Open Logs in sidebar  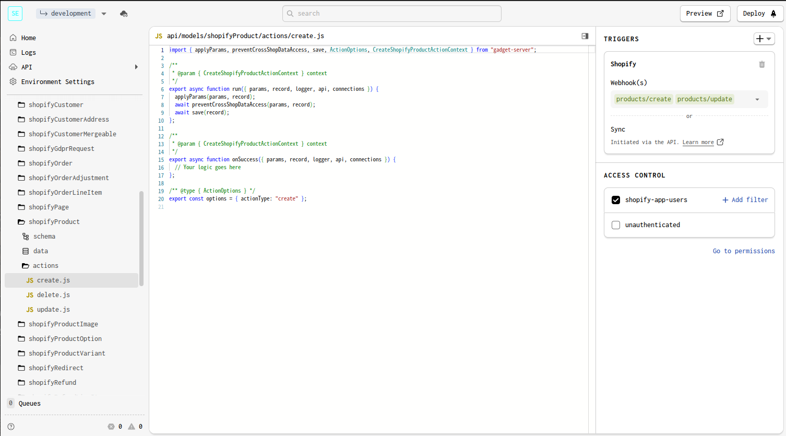29,53
